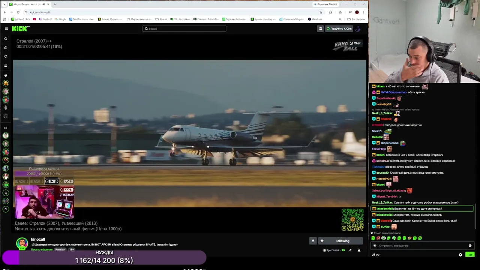
Task: Click the 'Просто общение' category link
Action: [42, 249]
